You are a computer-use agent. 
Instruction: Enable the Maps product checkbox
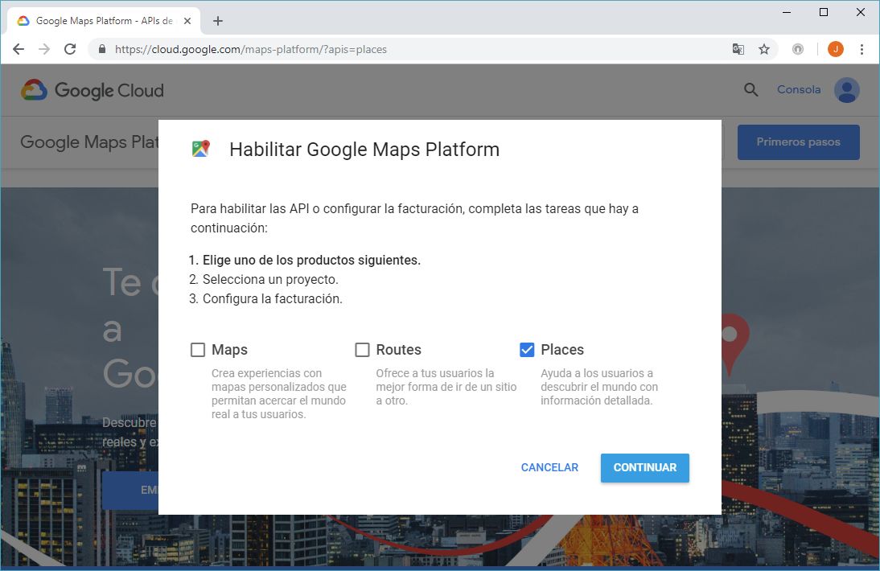tap(197, 349)
